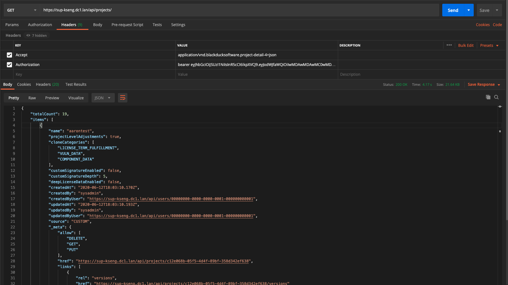This screenshot has height=285, width=508.
Task: Open the project href link on line 28
Action: (x=164, y=261)
